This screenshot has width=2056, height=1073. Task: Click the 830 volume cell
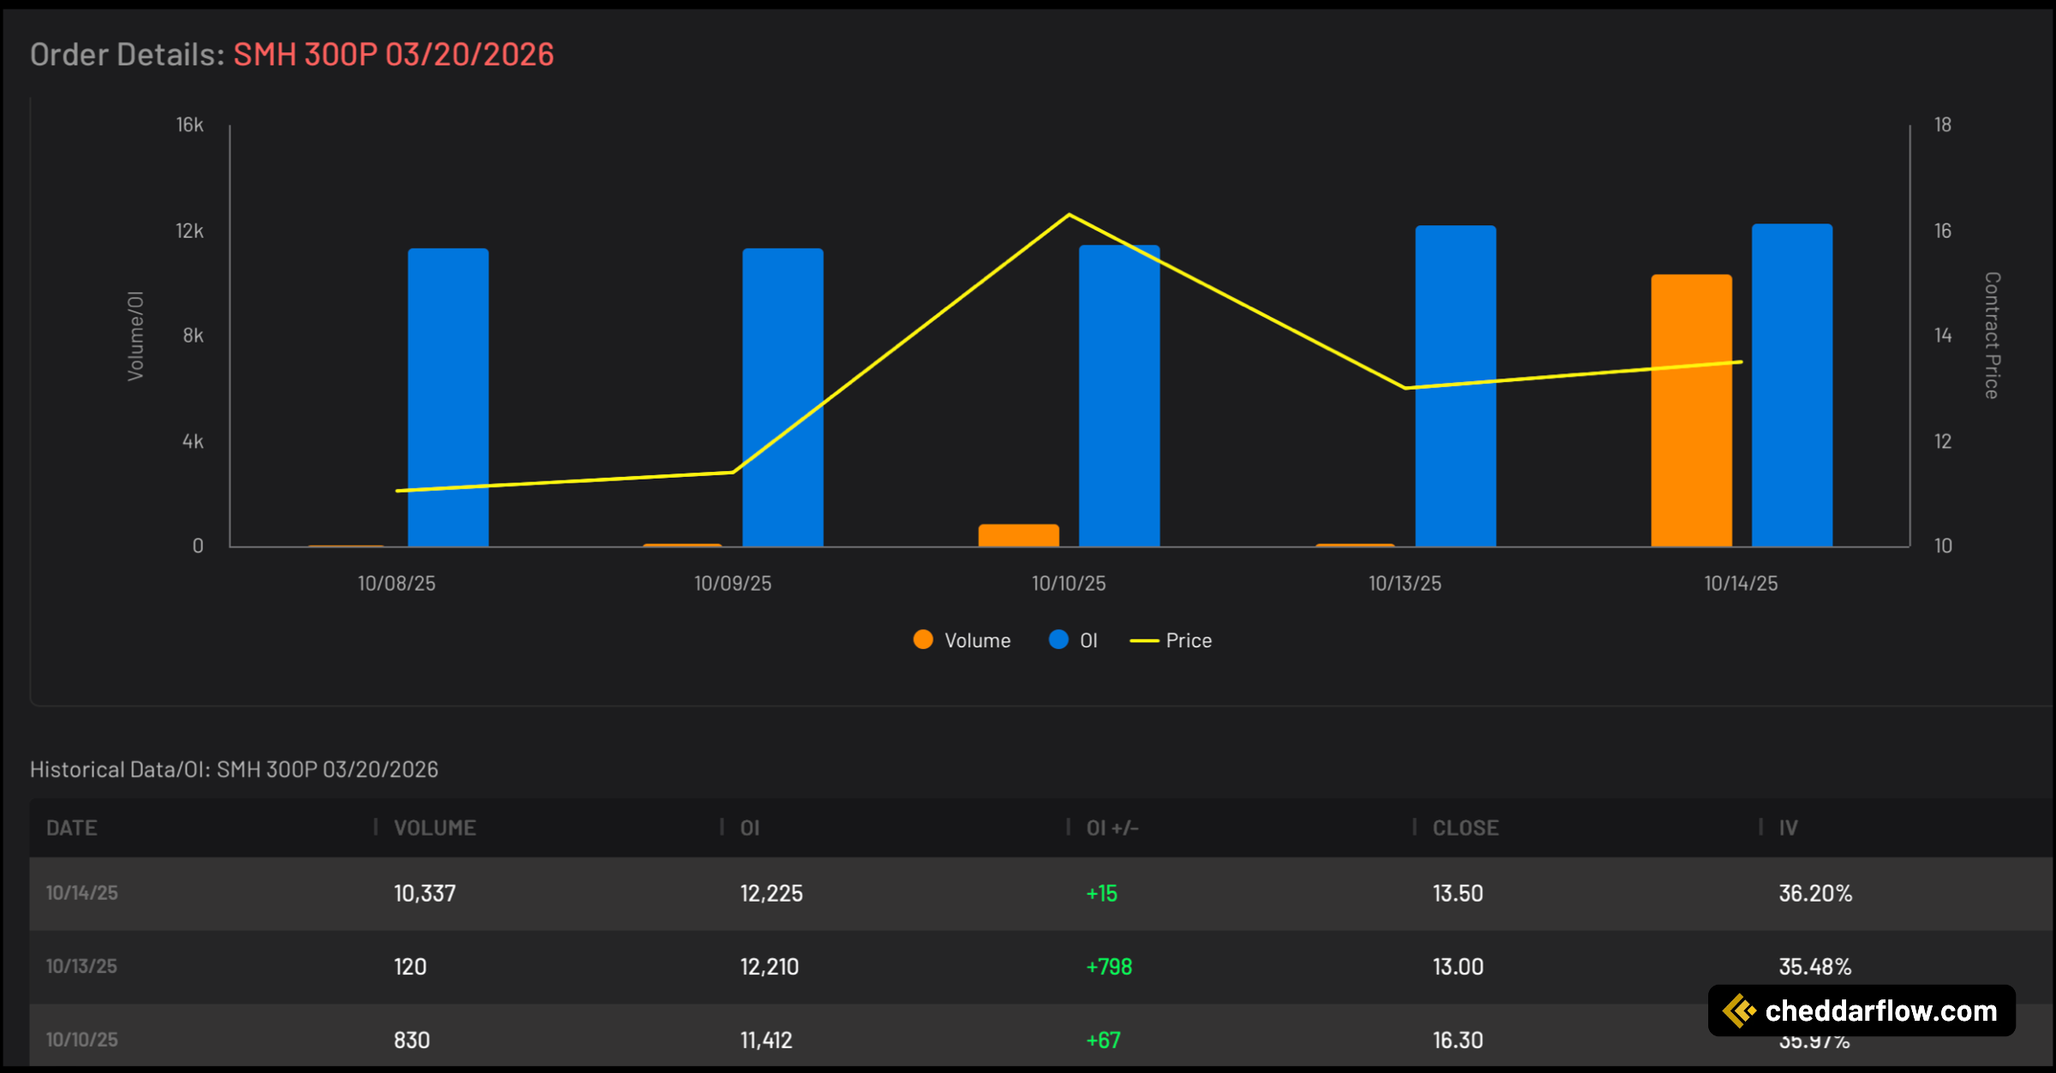412,1040
